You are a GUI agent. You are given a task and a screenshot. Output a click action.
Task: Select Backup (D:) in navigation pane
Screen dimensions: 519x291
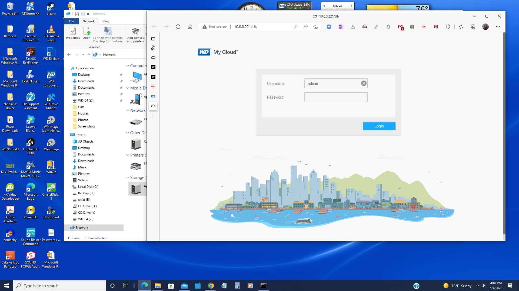pyautogui.click(x=86, y=193)
